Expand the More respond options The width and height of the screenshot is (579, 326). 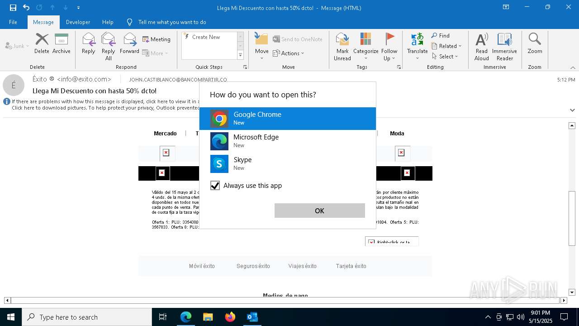click(155, 53)
